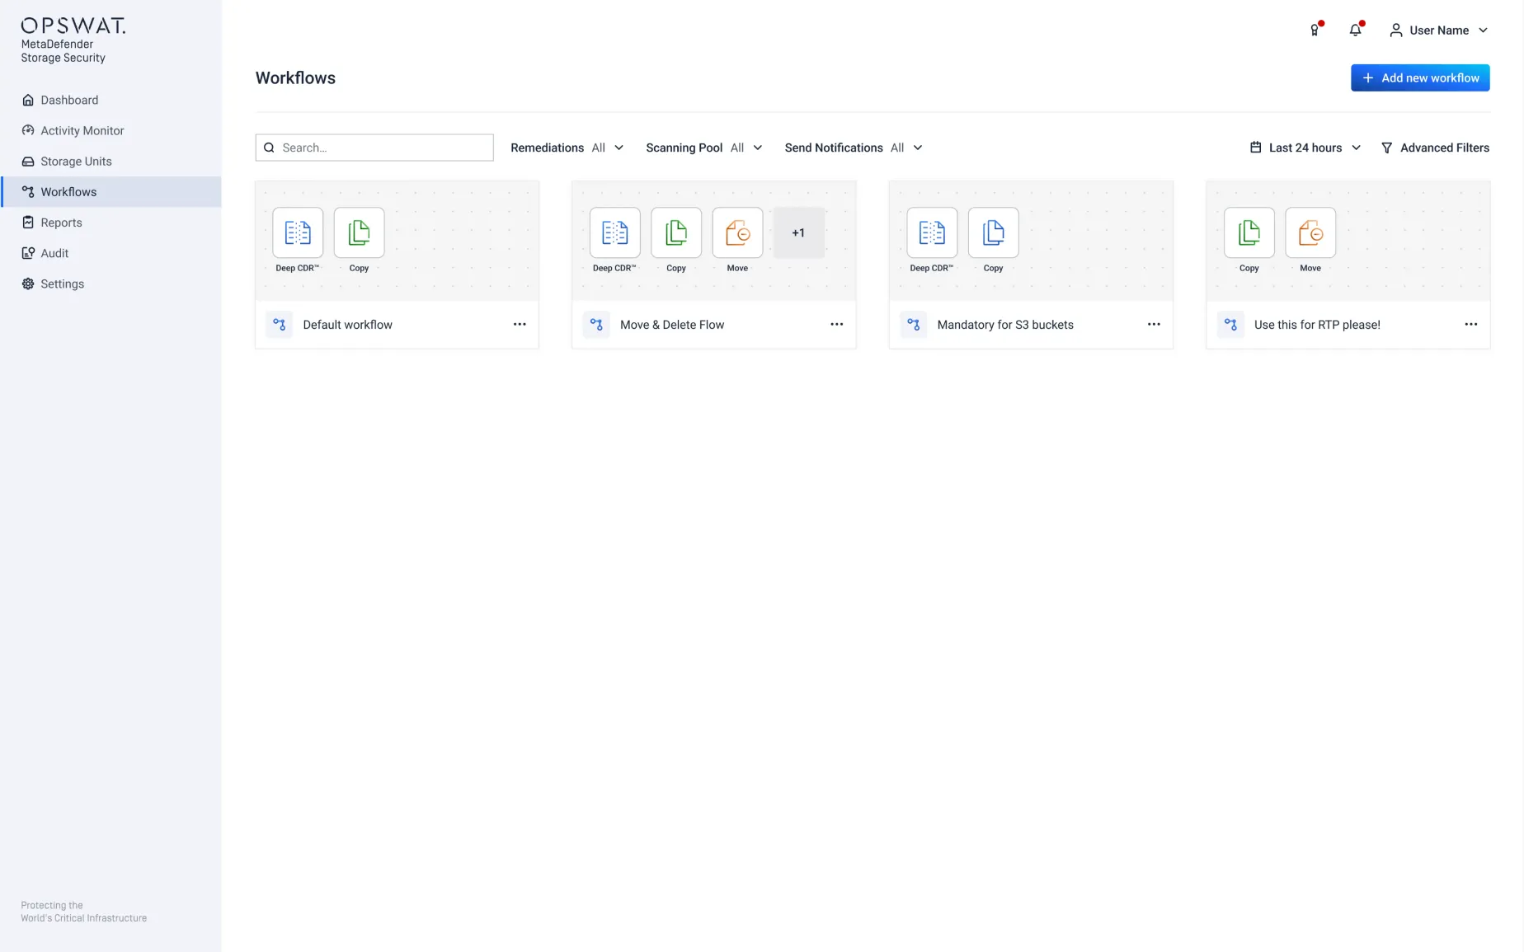Click Copy icon in Mandatory for S3 buckets
Viewport: 1524px width, 952px height.
coord(993,233)
